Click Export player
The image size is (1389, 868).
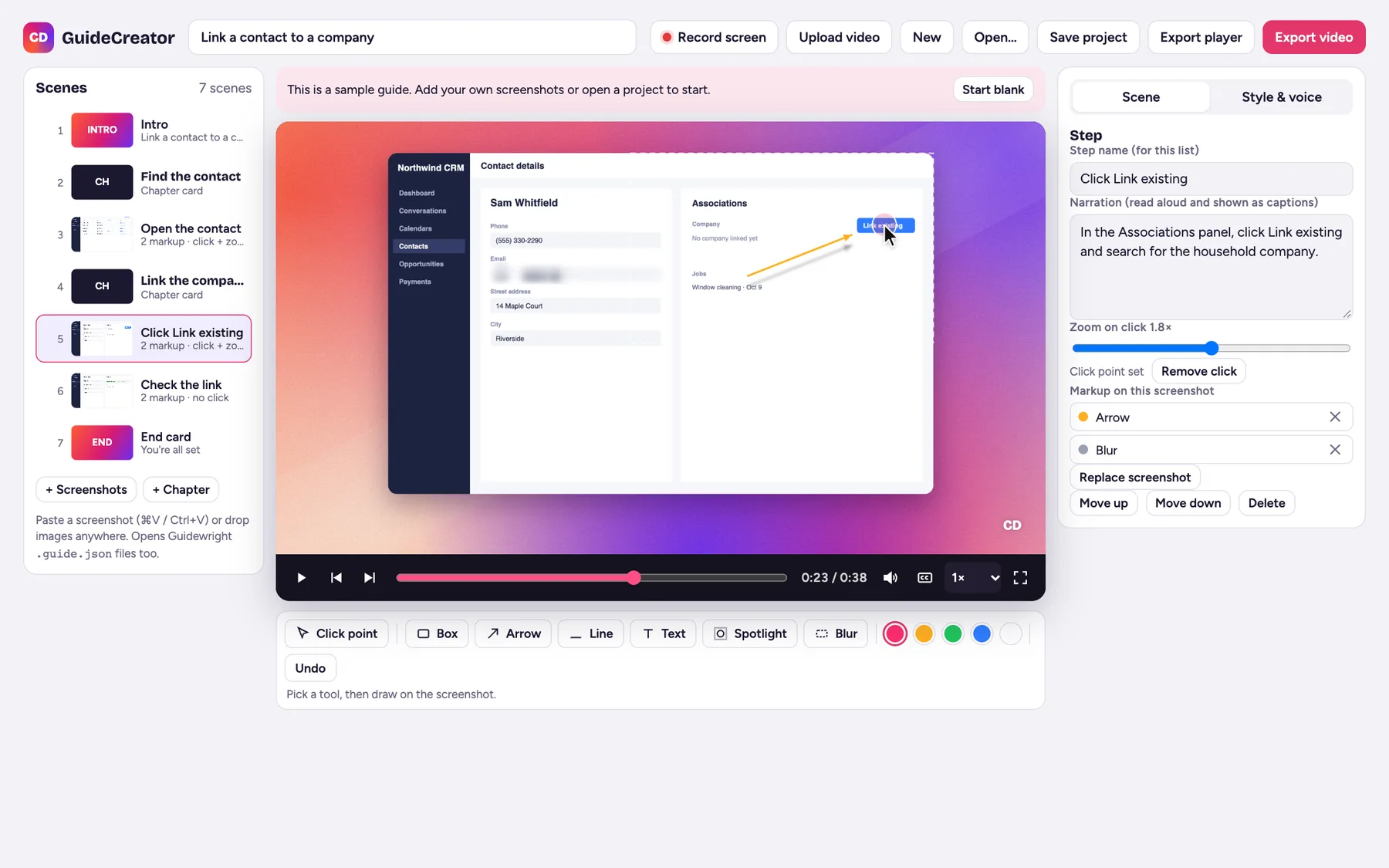click(x=1201, y=37)
